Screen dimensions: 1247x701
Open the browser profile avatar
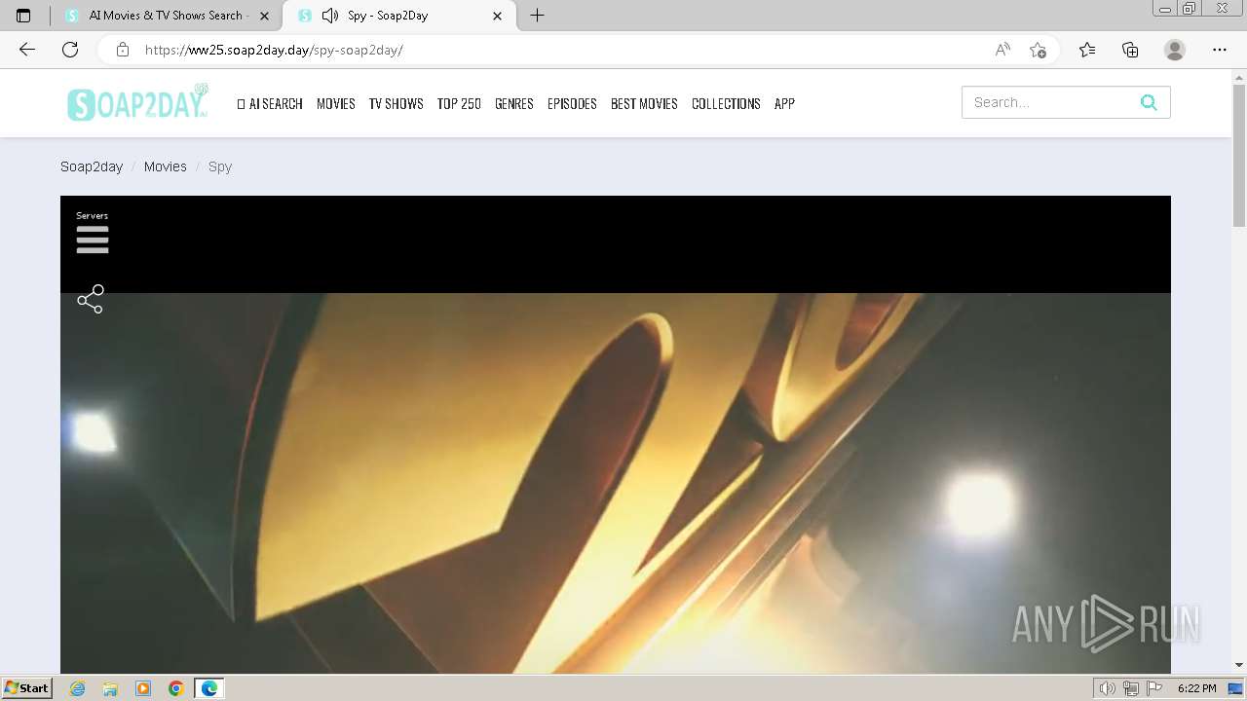pos(1175,50)
